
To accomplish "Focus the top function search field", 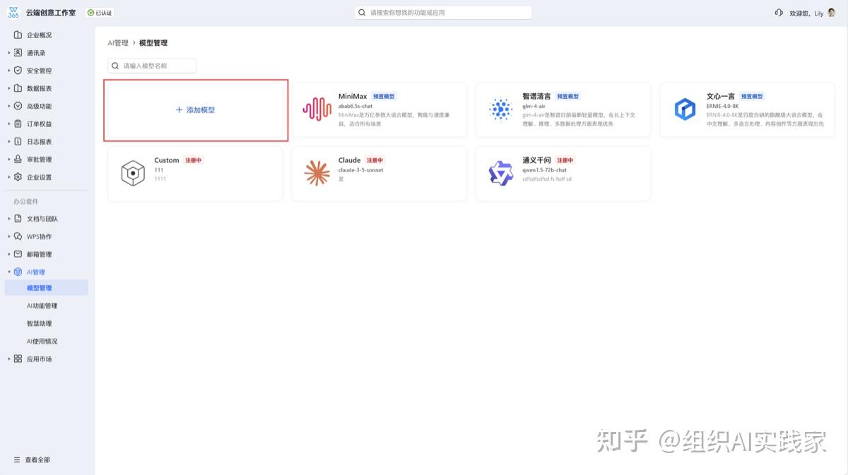I will pos(443,13).
